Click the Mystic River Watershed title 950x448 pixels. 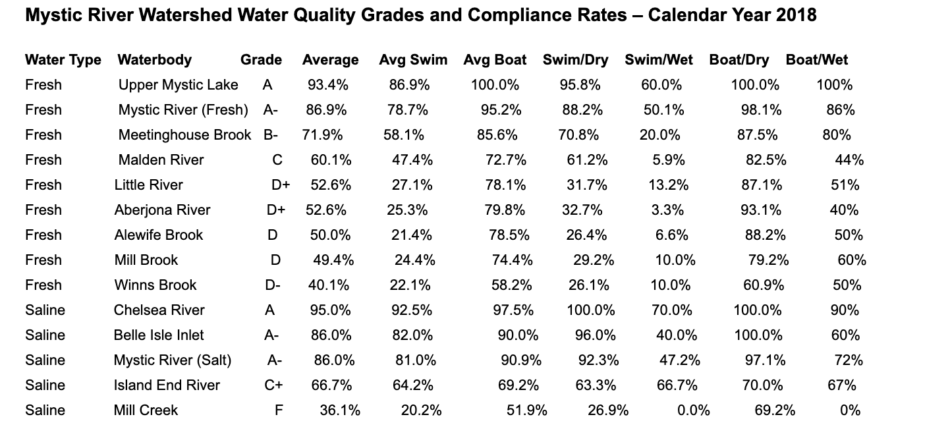(x=420, y=15)
